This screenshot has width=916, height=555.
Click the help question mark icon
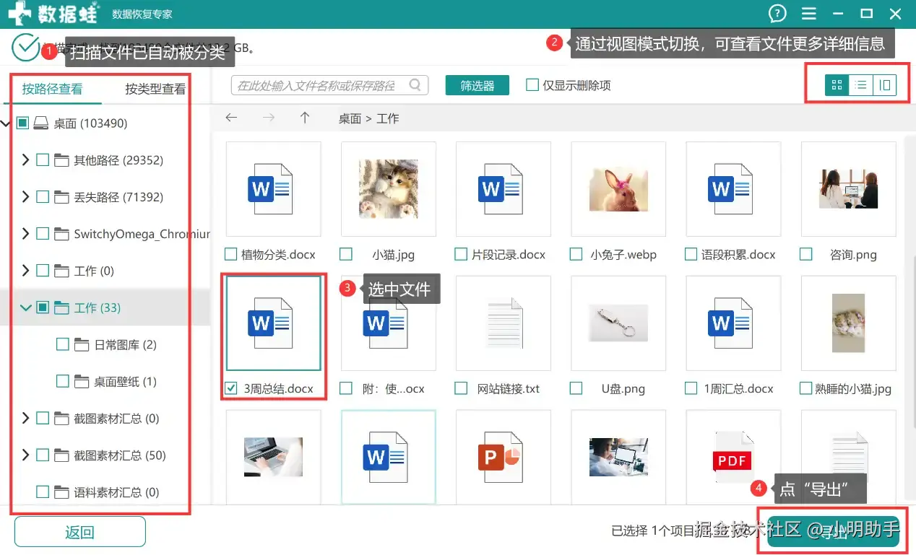point(777,14)
